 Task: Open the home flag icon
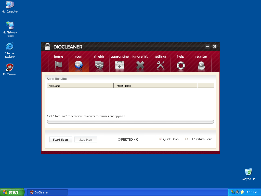[x=58, y=65]
